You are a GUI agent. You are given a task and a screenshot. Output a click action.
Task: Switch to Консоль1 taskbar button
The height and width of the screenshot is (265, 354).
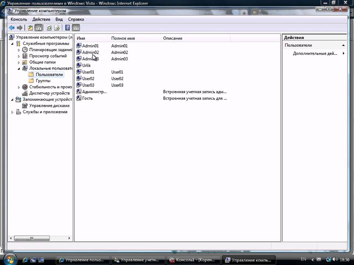[x=193, y=260]
